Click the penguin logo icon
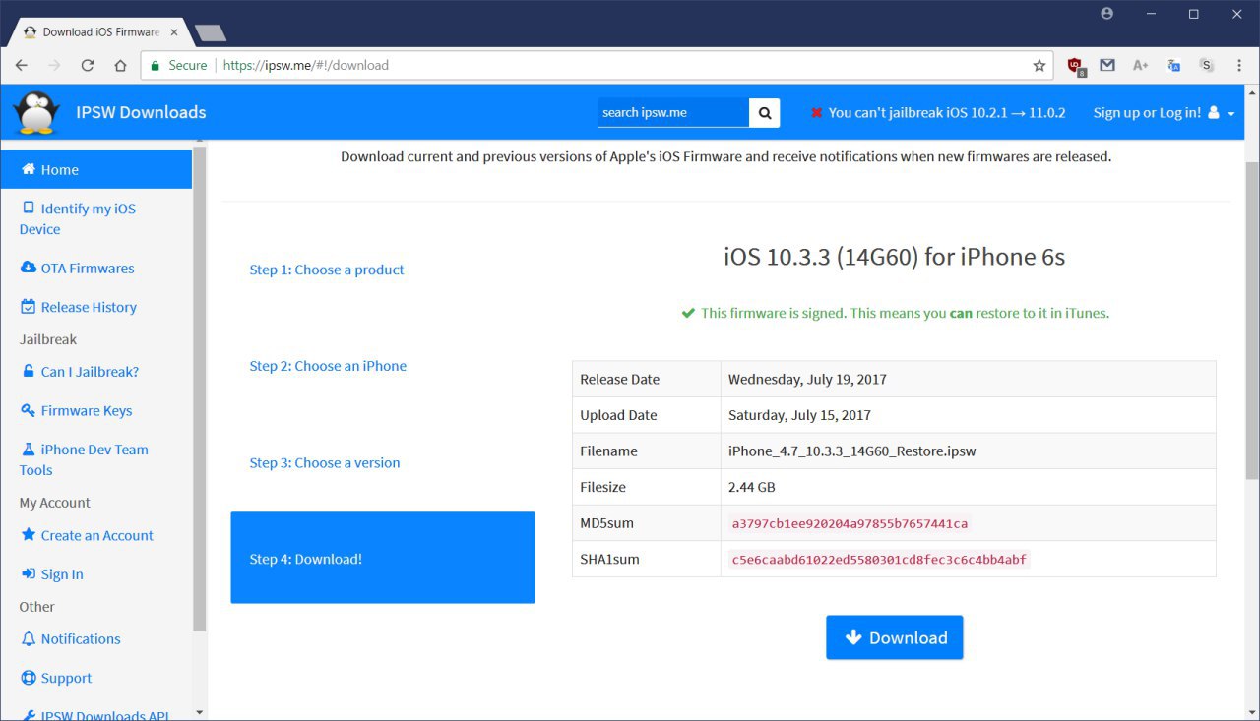Screen dimensions: 1260x721 [36, 112]
